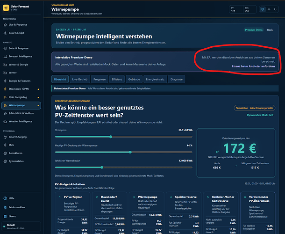
Task: Open Systemstatus
Action: pyautogui.click(x=16, y=161)
